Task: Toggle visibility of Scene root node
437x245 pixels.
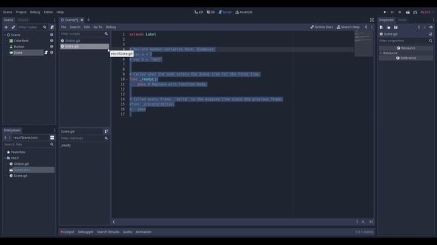Action: (x=52, y=35)
